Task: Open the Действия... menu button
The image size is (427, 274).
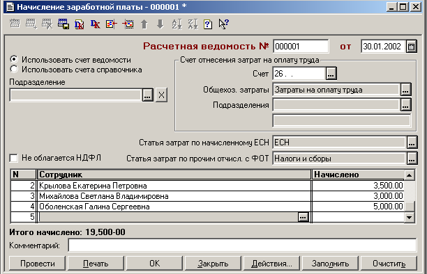Action: [x=271, y=263]
